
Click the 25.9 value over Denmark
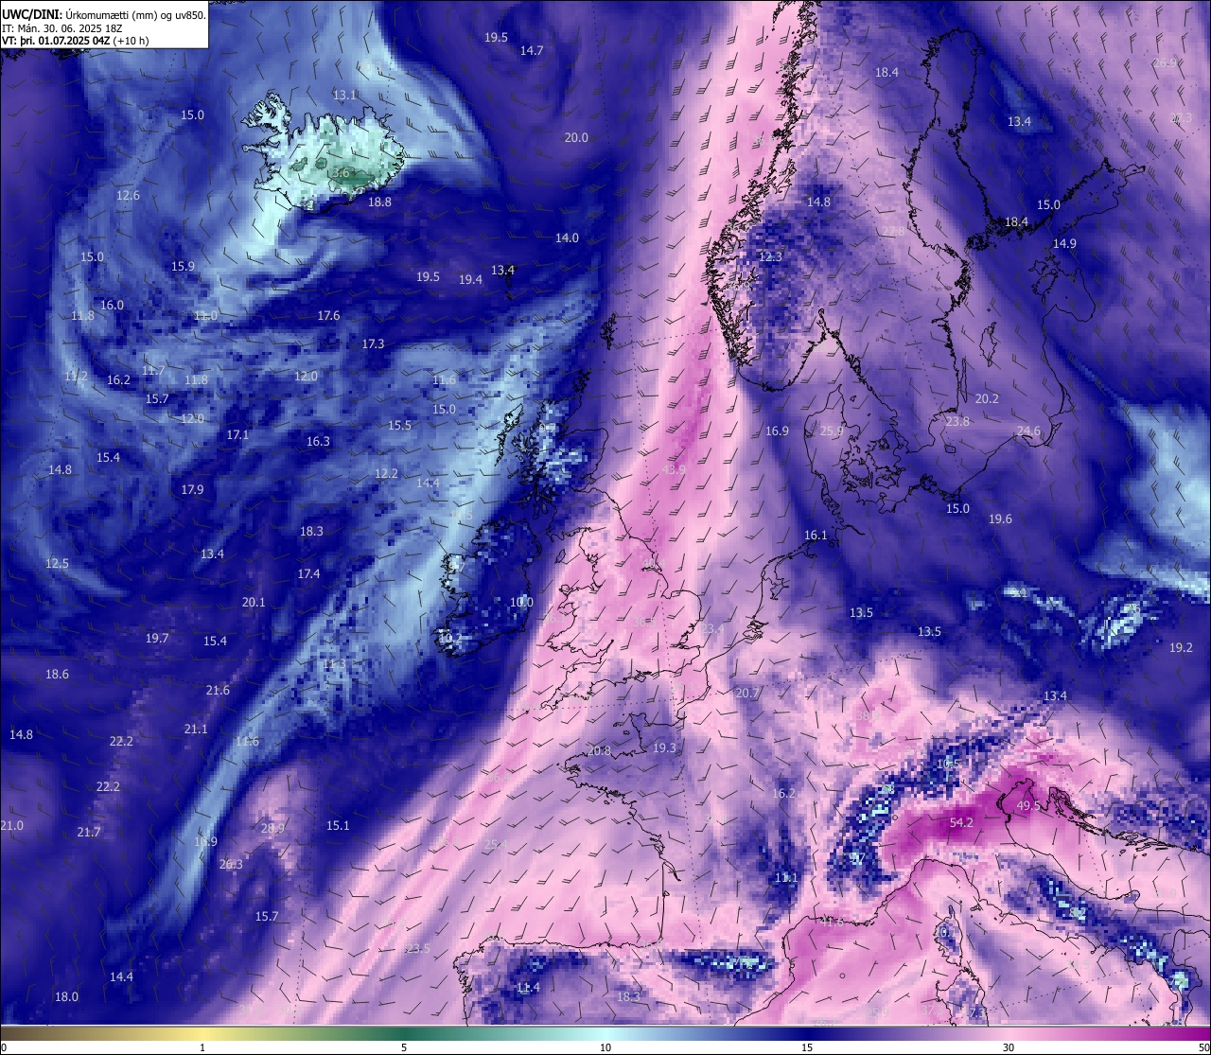832,431
